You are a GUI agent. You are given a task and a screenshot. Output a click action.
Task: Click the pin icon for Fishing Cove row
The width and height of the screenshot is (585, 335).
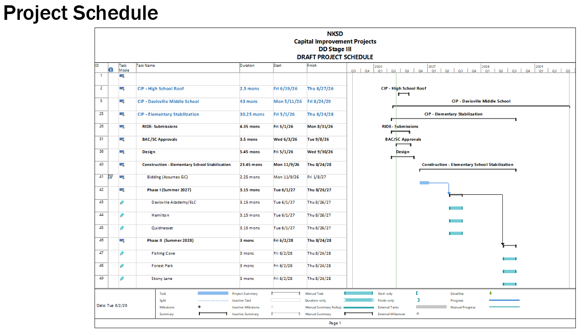tap(122, 253)
